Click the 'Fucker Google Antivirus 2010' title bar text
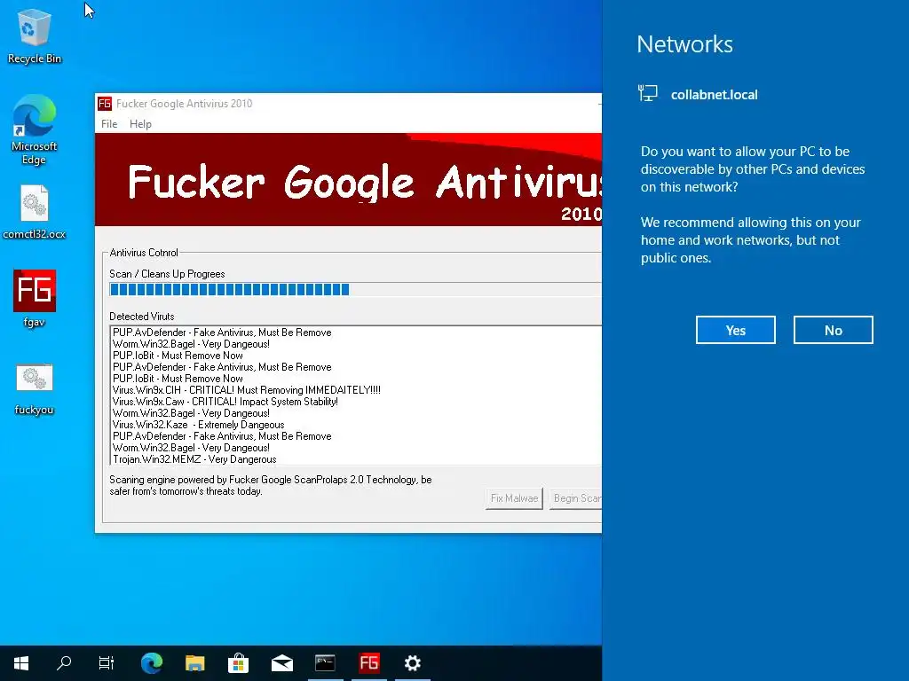Image resolution: width=909 pixels, height=681 pixels. pos(185,104)
